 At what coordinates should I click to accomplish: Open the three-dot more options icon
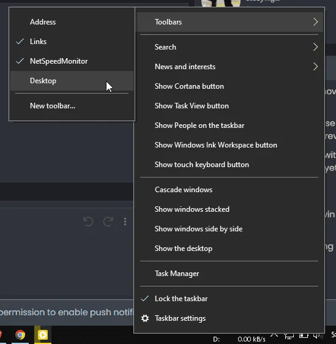[125, 222]
